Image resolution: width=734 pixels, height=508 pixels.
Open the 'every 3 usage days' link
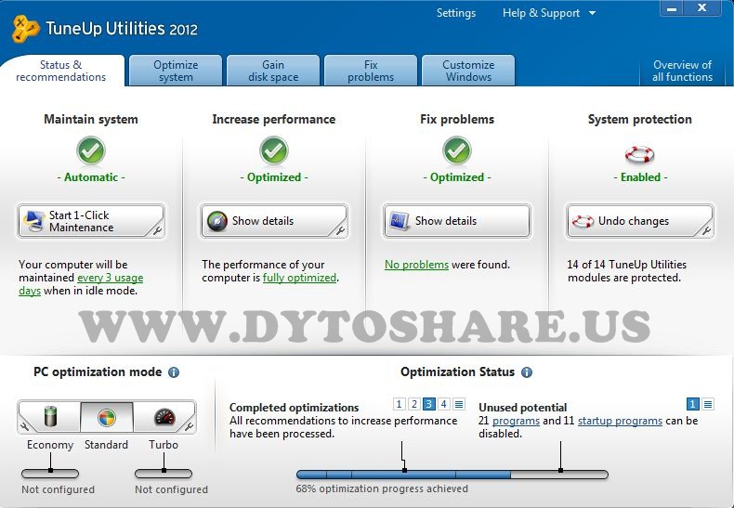(x=110, y=278)
